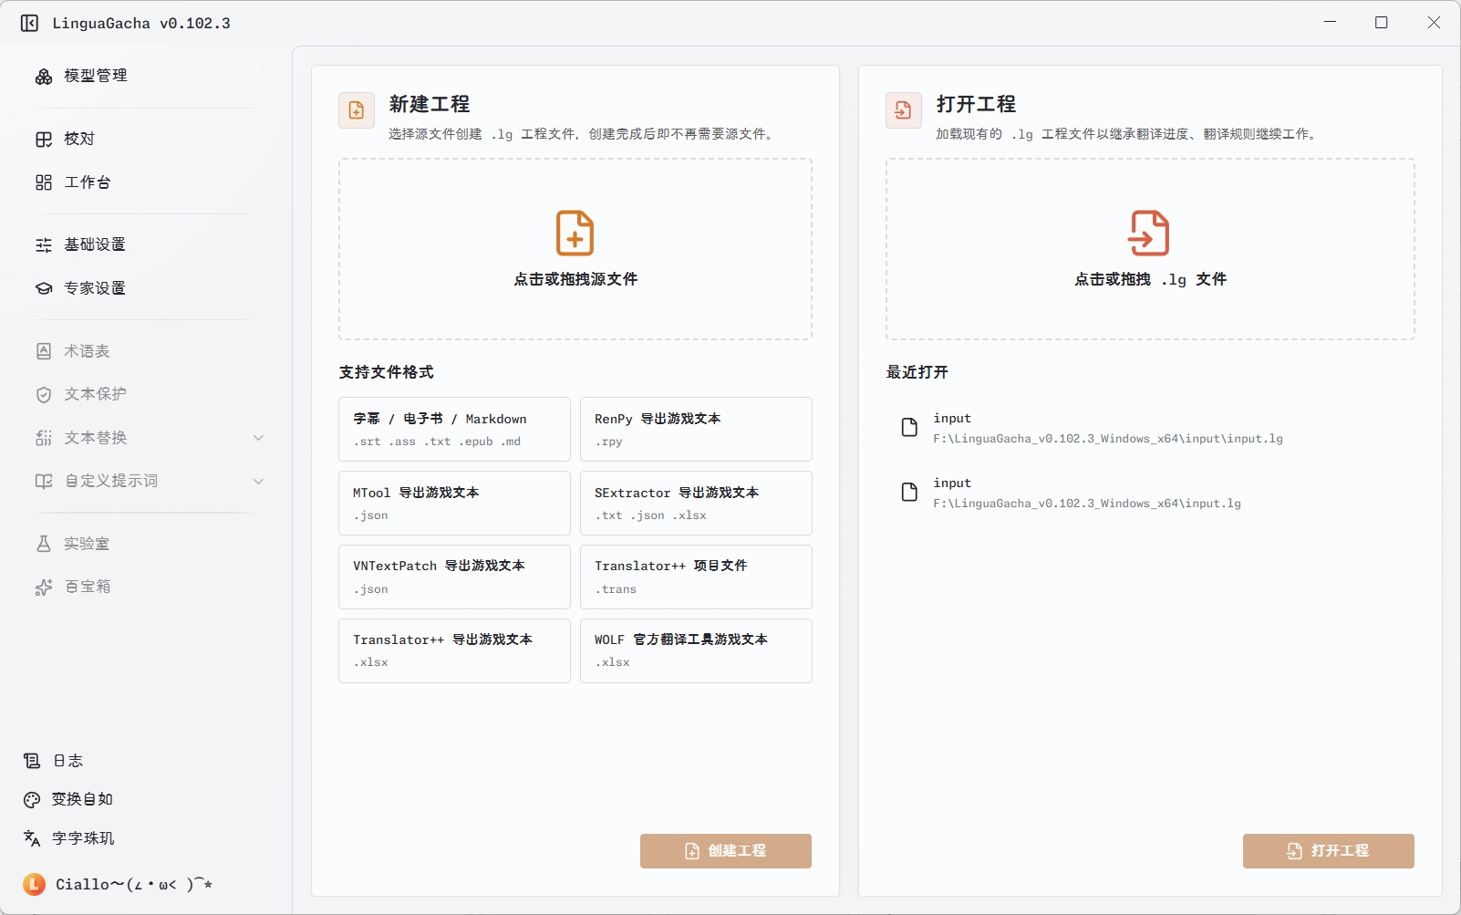Click the 变换自如 palette theme icon

[32, 799]
